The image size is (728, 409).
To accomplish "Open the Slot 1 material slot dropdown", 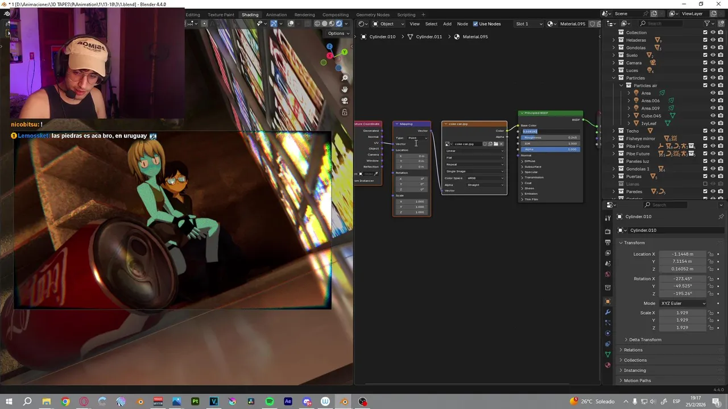I will (528, 24).
